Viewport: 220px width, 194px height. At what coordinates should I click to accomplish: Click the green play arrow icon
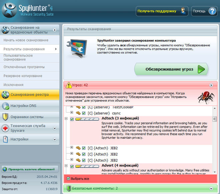pos(201,69)
